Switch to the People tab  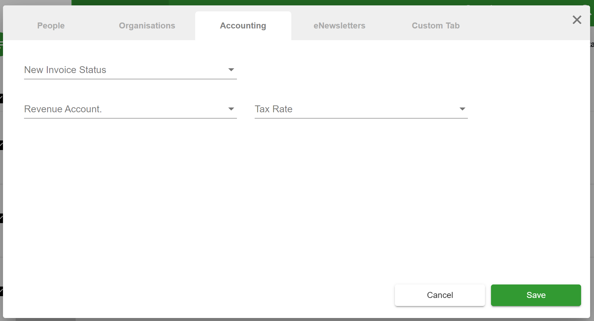click(x=51, y=26)
